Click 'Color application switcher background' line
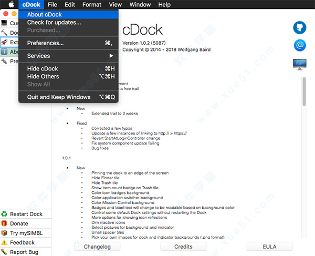The height and width of the screenshot is (256, 315). tap(127, 198)
